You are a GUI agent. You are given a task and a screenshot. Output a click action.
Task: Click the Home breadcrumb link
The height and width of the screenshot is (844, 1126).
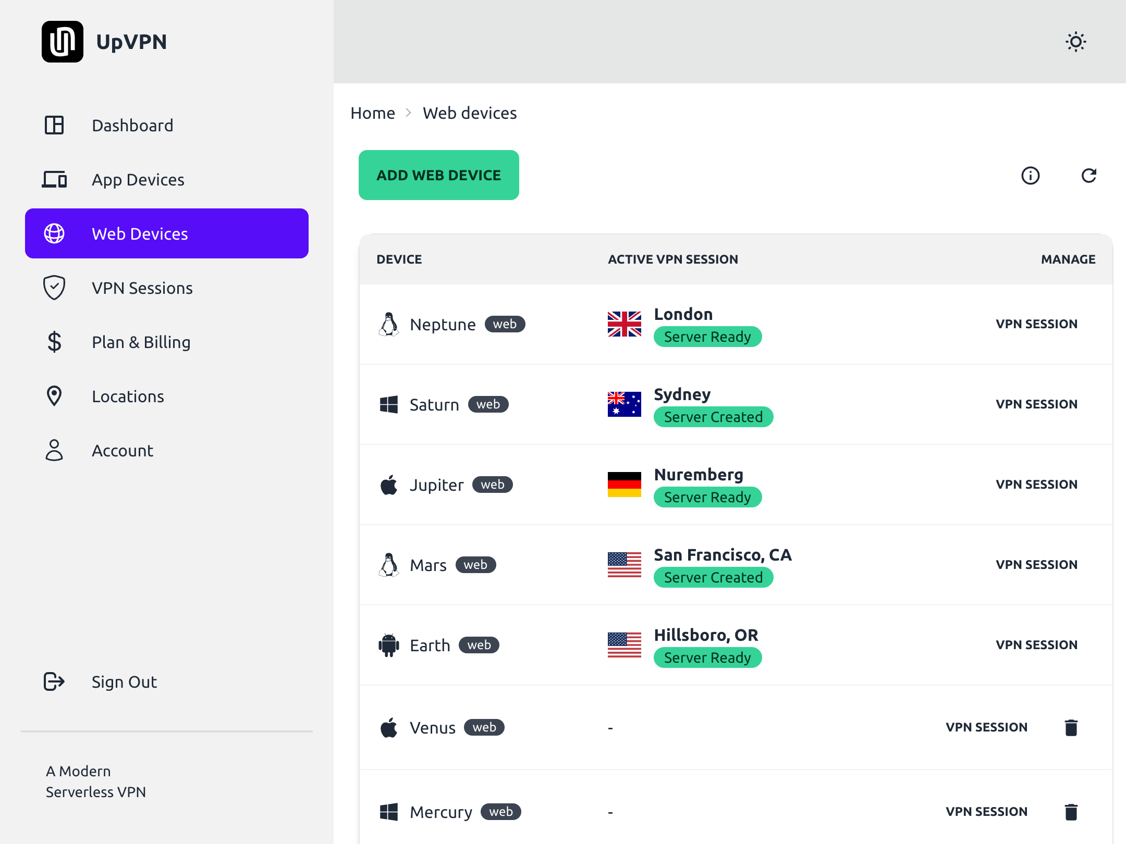pos(373,113)
